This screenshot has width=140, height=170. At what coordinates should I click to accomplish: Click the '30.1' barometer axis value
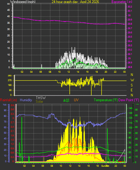click(x=130, y=11)
